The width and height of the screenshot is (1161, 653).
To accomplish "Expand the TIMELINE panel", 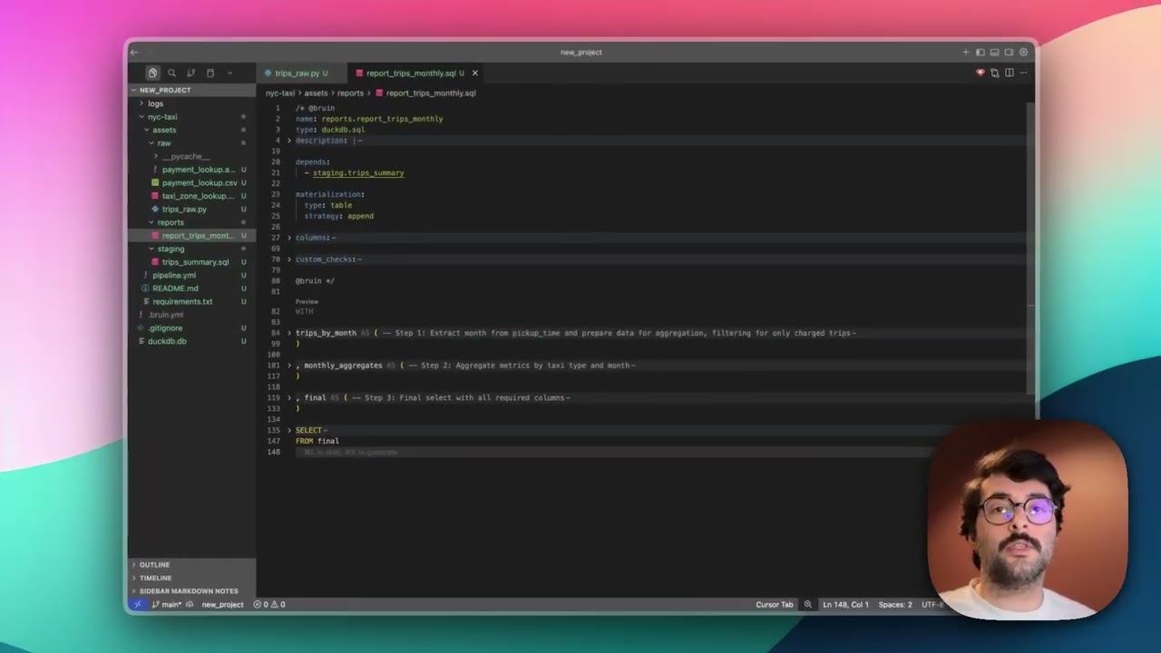I will tap(191, 578).
